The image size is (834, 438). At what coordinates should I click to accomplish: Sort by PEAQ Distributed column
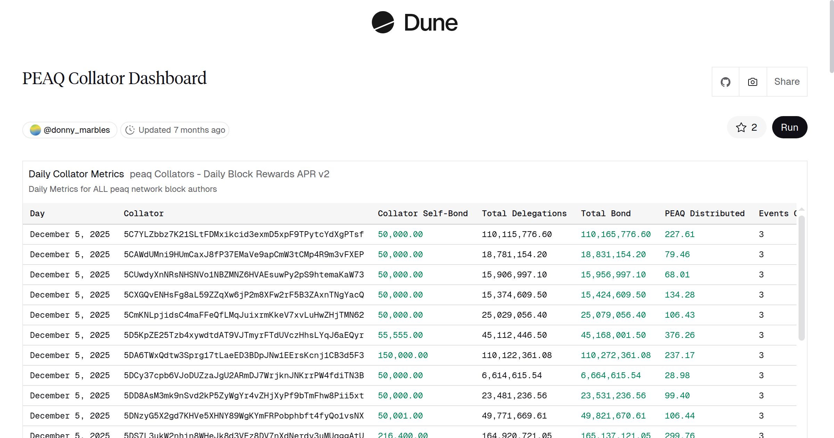point(704,213)
